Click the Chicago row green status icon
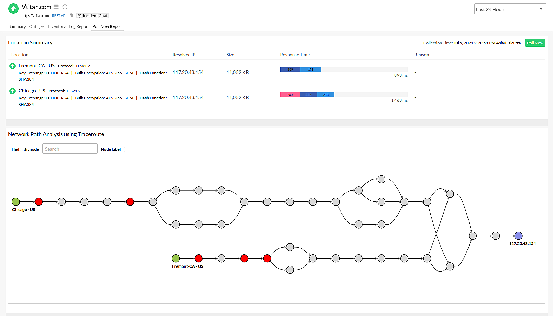Image resolution: width=553 pixels, height=316 pixels. coord(12,91)
